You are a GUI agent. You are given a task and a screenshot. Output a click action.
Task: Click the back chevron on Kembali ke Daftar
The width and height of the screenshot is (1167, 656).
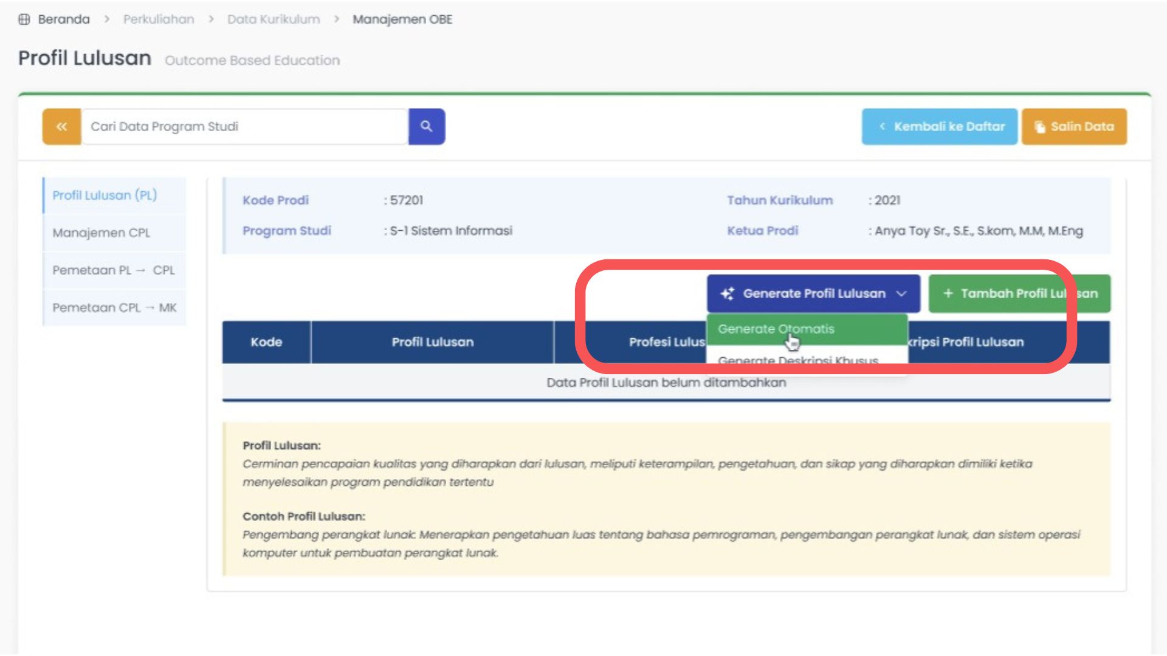tap(883, 126)
